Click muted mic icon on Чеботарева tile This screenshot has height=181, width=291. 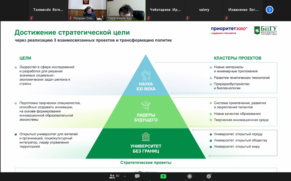[x=148, y=18]
